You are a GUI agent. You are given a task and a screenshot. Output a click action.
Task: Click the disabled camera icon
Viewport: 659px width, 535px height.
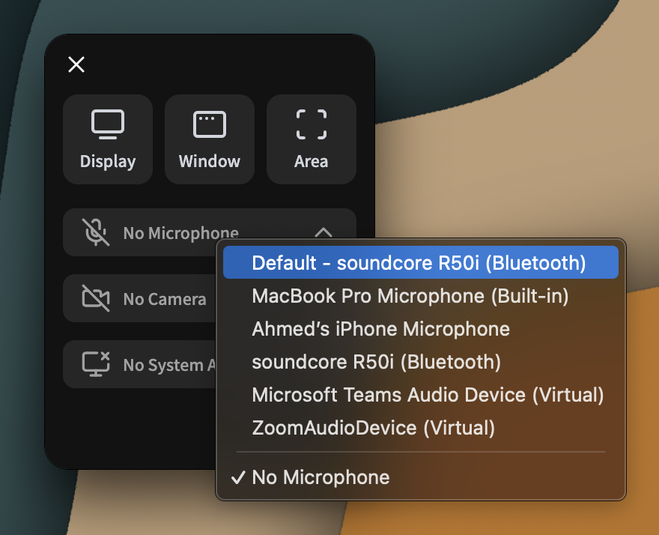click(97, 298)
